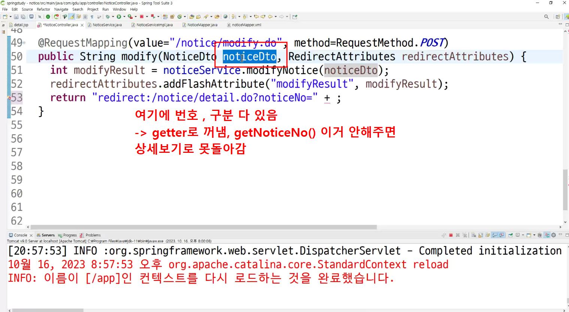Switch to the detail.jsp editor tab
This screenshot has height=312, width=569.
[x=19, y=25]
